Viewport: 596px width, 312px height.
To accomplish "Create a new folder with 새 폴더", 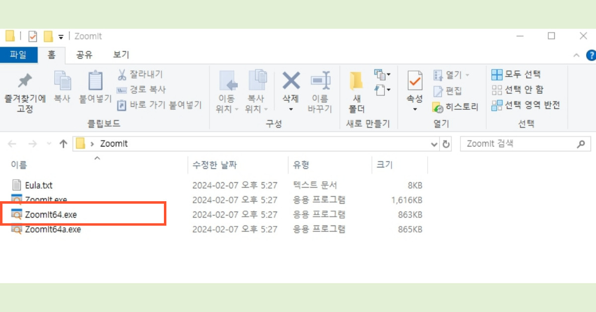I will [x=357, y=92].
